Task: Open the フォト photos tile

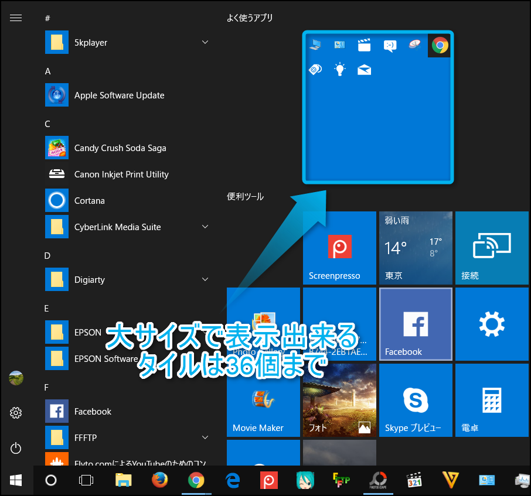Action: (x=339, y=400)
